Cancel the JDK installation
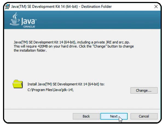The image size is (162, 125). (144, 116)
